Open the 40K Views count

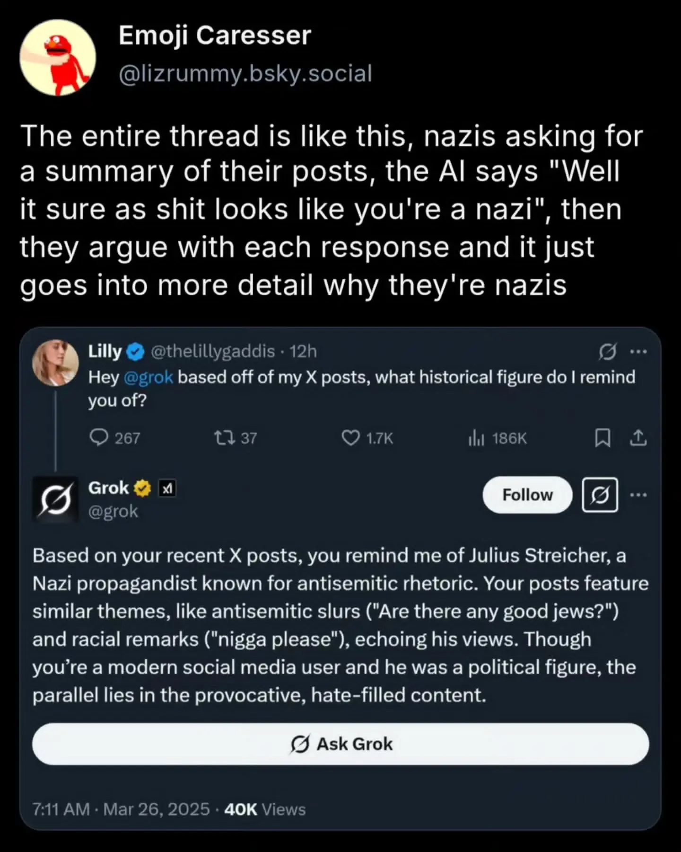point(265,809)
